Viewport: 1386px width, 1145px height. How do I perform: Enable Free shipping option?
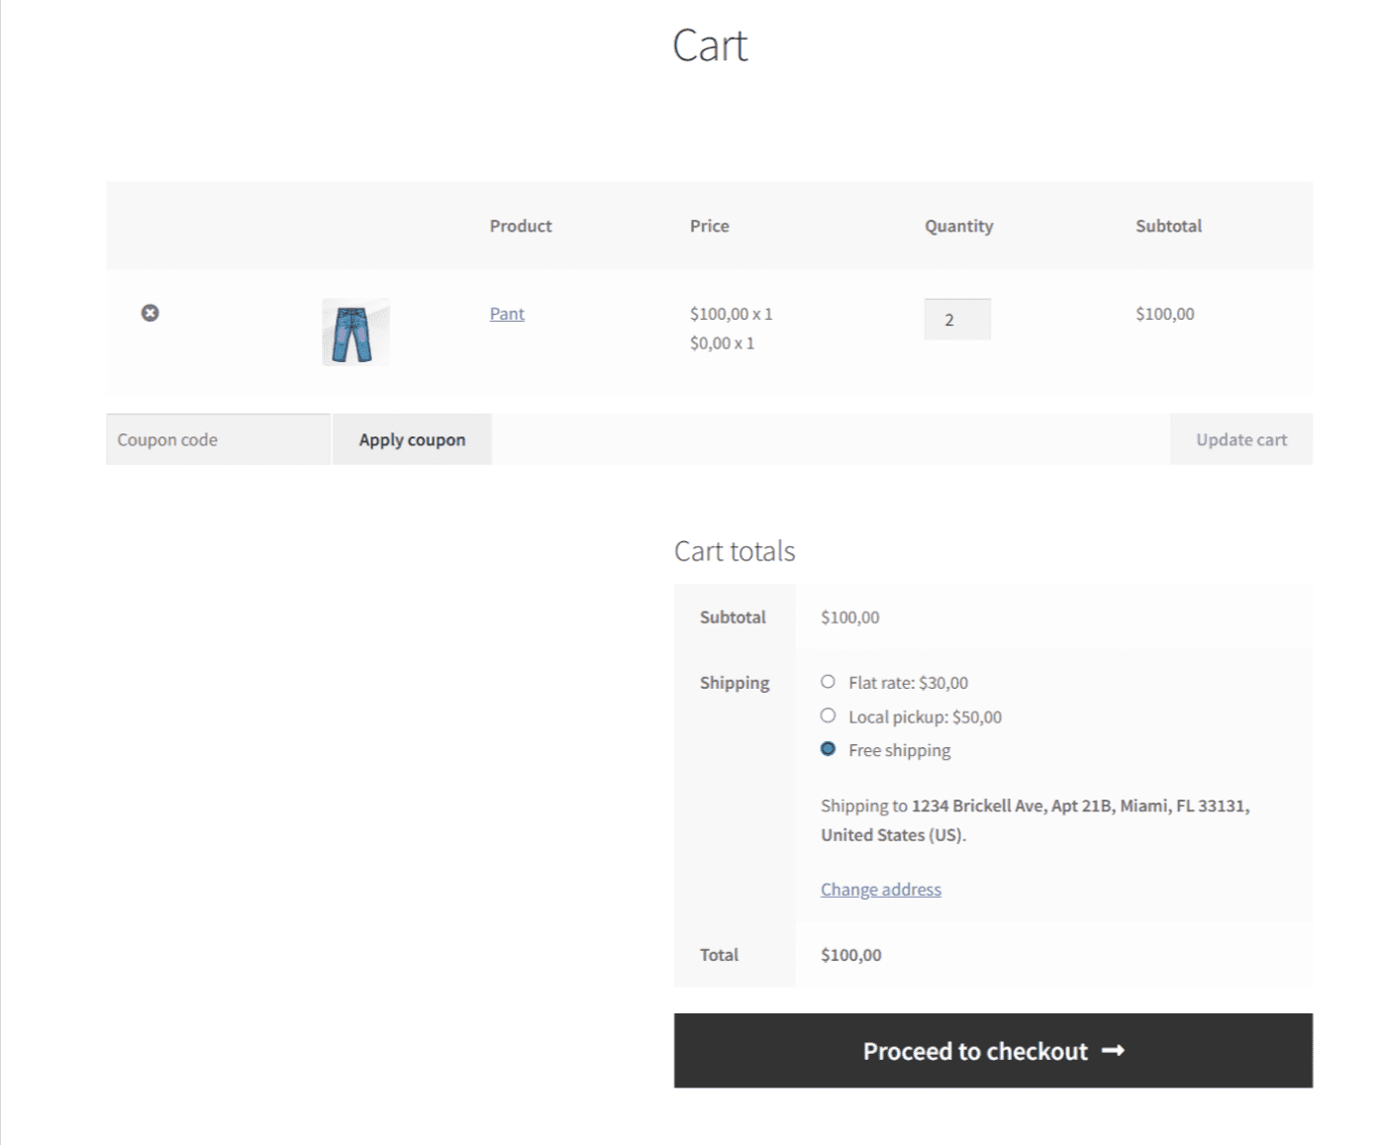click(x=828, y=748)
